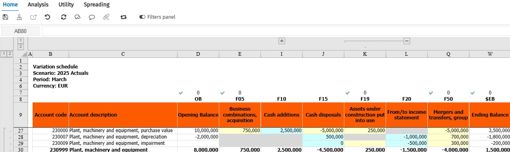510x152 pixels.
Task: Click Assets under construction put into use header
Action: (365, 115)
